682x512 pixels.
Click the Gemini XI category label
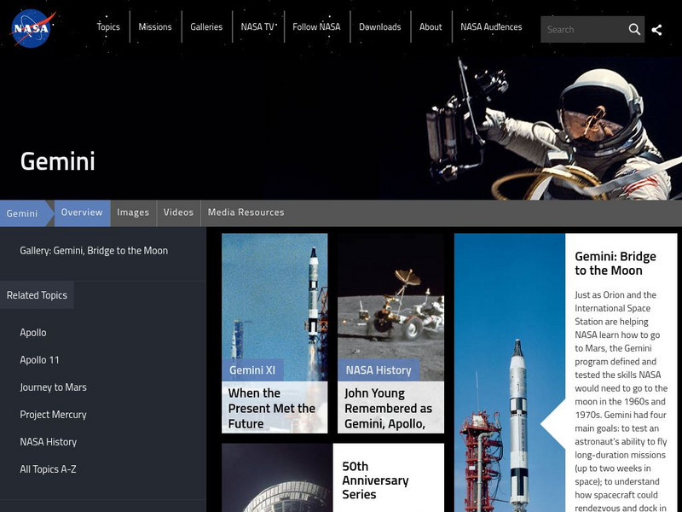252,370
